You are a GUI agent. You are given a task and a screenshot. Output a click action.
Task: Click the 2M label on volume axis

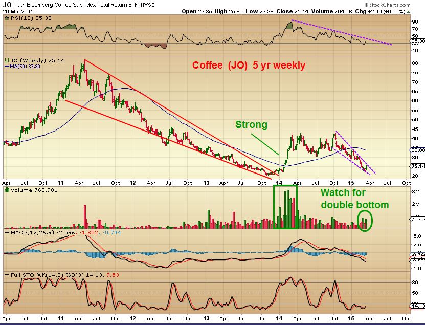416,204
